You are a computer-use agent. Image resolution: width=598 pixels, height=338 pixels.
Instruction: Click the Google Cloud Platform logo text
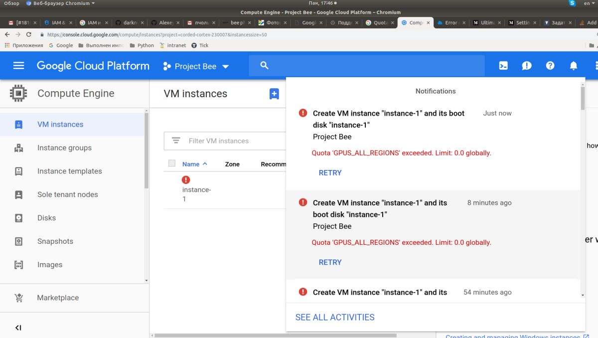(x=93, y=66)
